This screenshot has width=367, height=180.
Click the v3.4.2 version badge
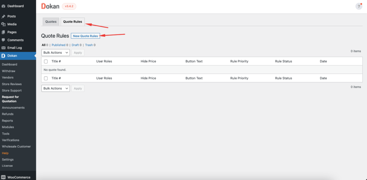69,6
